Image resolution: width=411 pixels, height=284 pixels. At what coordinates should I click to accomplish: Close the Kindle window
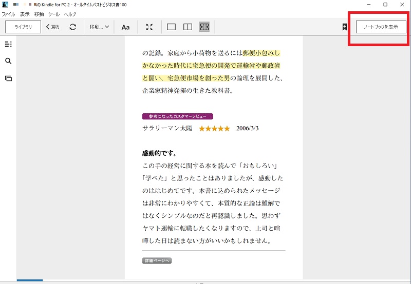tap(402, 5)
